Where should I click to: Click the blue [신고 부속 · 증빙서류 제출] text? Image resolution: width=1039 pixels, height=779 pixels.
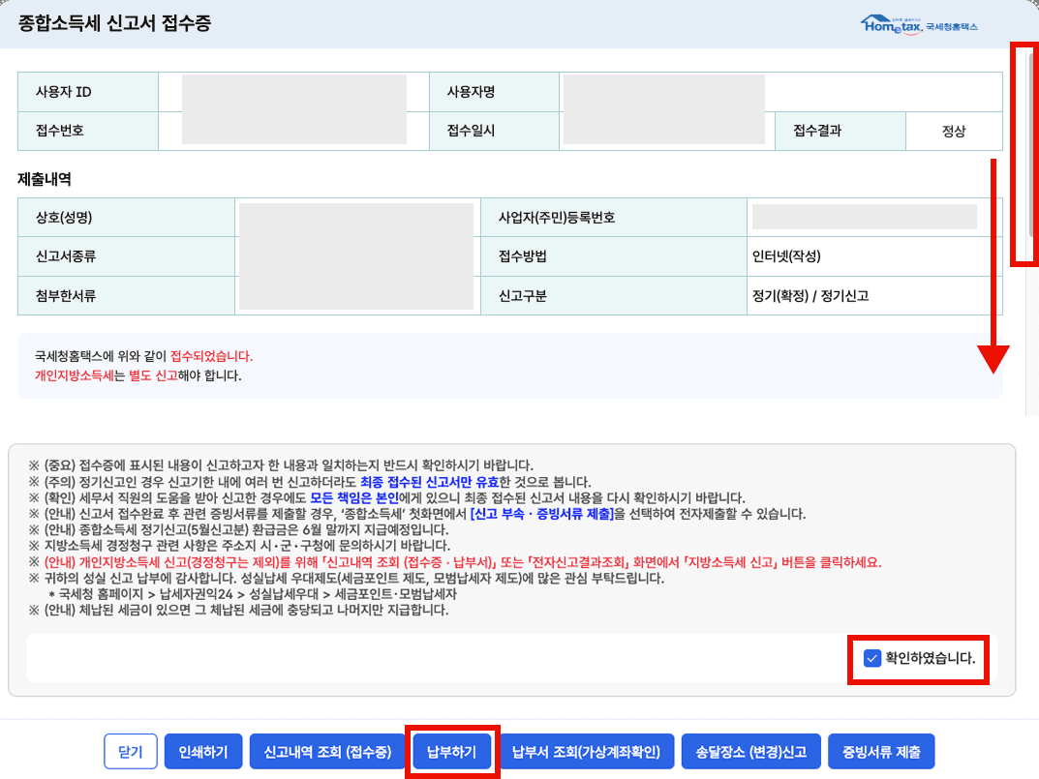541,514
